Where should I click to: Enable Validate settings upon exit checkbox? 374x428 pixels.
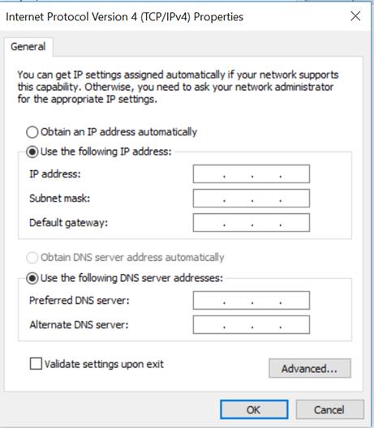36,364
